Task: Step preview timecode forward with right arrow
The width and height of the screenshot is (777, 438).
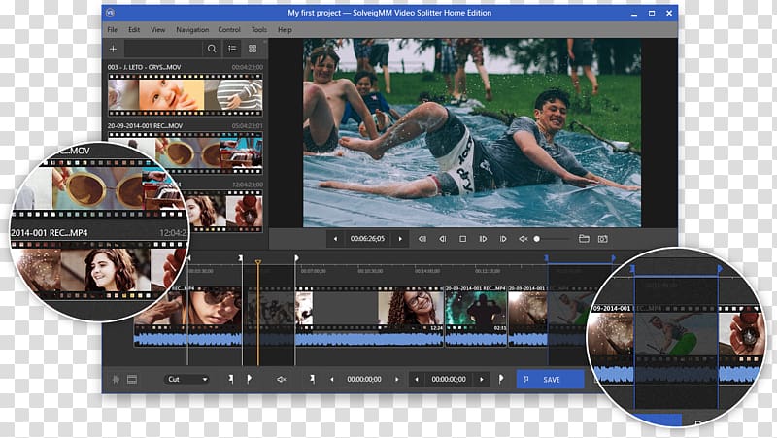Action: pyautogui.click(x=400, y=239)
